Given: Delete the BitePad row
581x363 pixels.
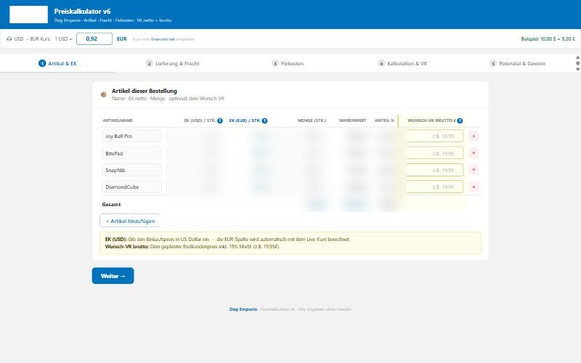Looking at the screenshot, I should click(x=474, y=153).
